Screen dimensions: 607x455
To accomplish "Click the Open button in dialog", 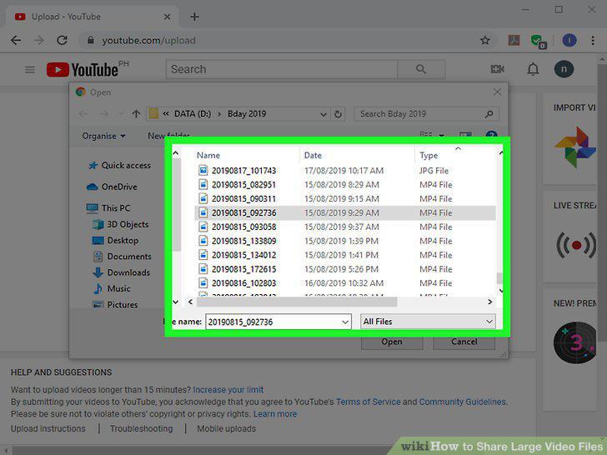I will click(392, 342).
